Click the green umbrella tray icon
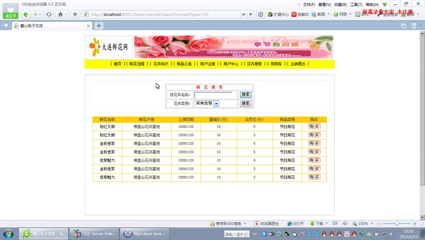The width and height of the screenshot is (425, 240). point(362,234)
